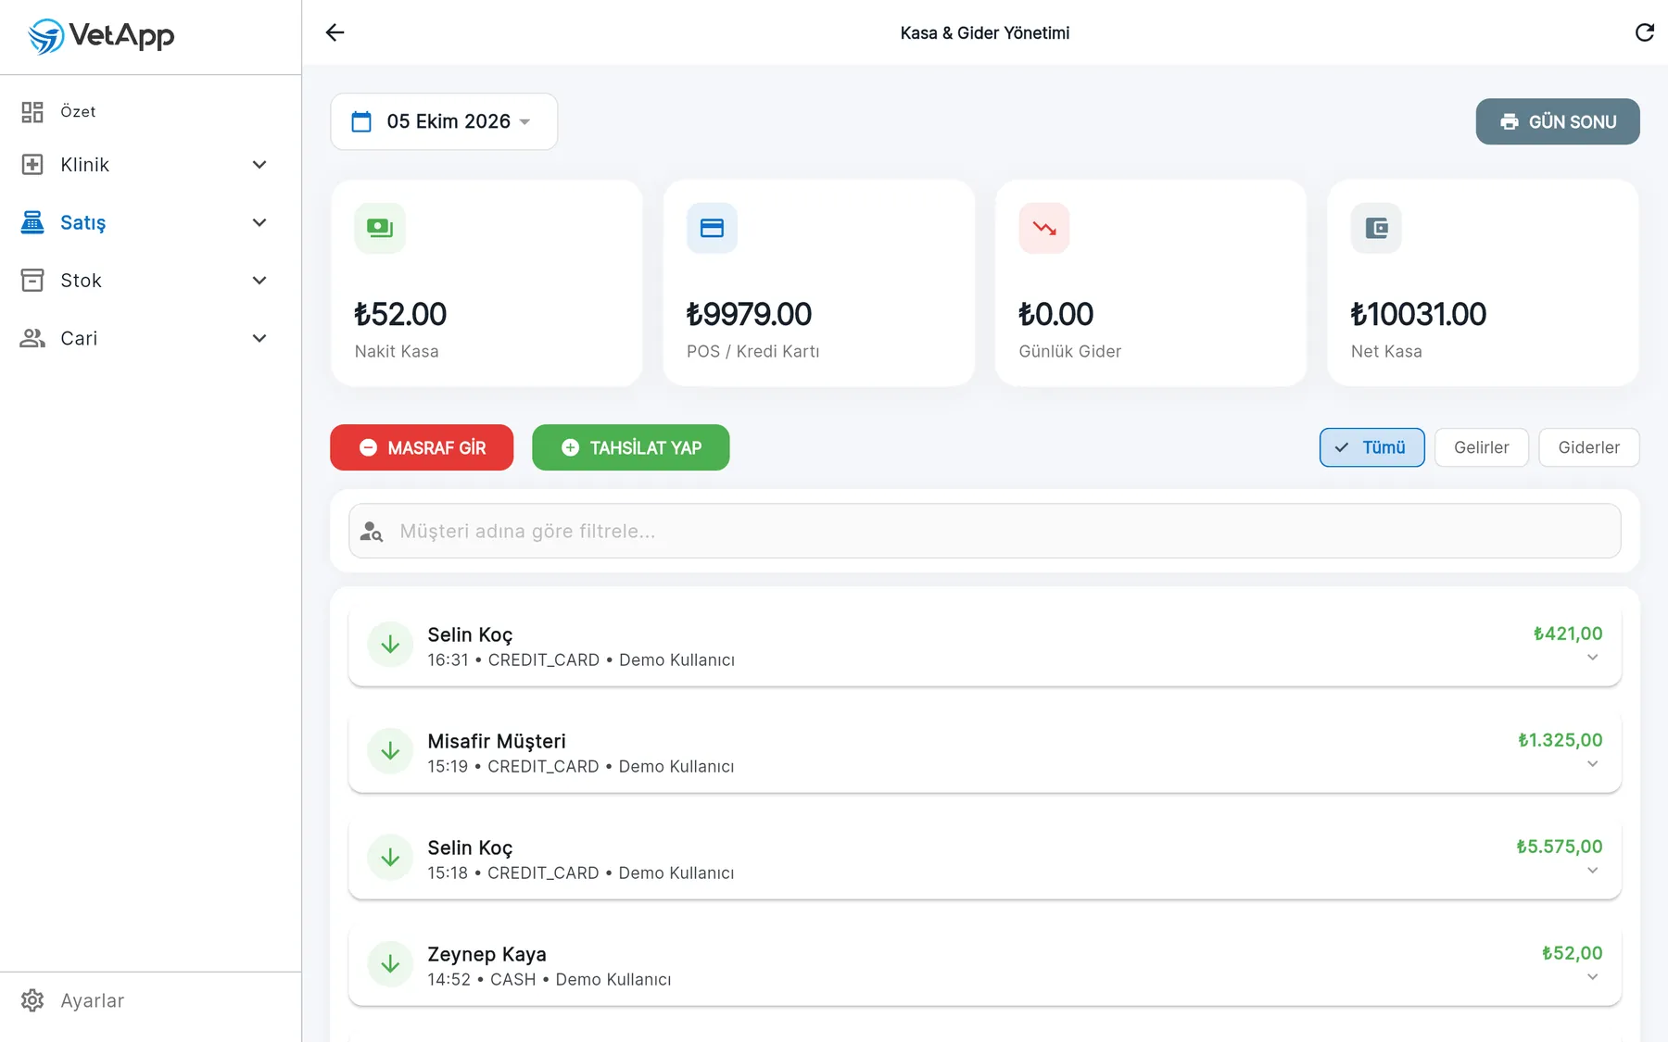Viewport: 1668px width, 1042px height.
Task: Expand the Klinik menu chevron
Action: click(x=259, y=165)
